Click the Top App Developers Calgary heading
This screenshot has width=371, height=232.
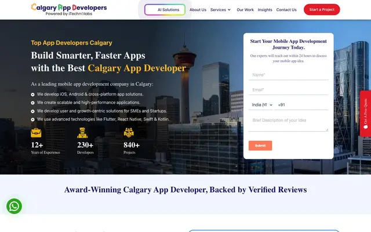[71, 43]
